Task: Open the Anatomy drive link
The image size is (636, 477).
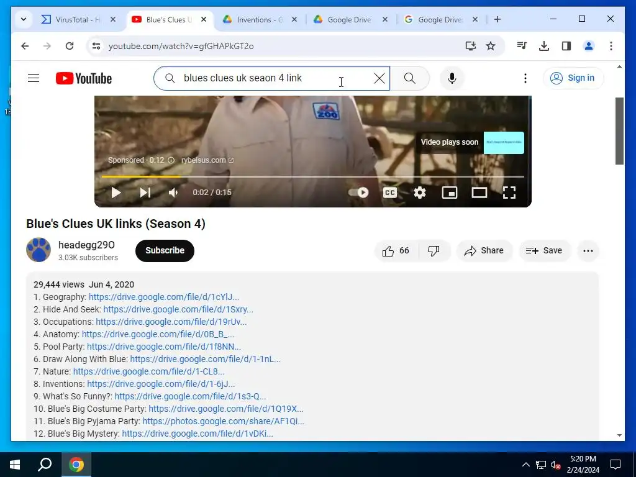Action: pyautogui.click(x=158, y=335)
